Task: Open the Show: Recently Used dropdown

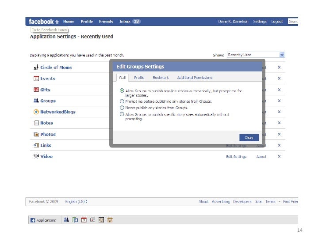Action: [256, 55]
